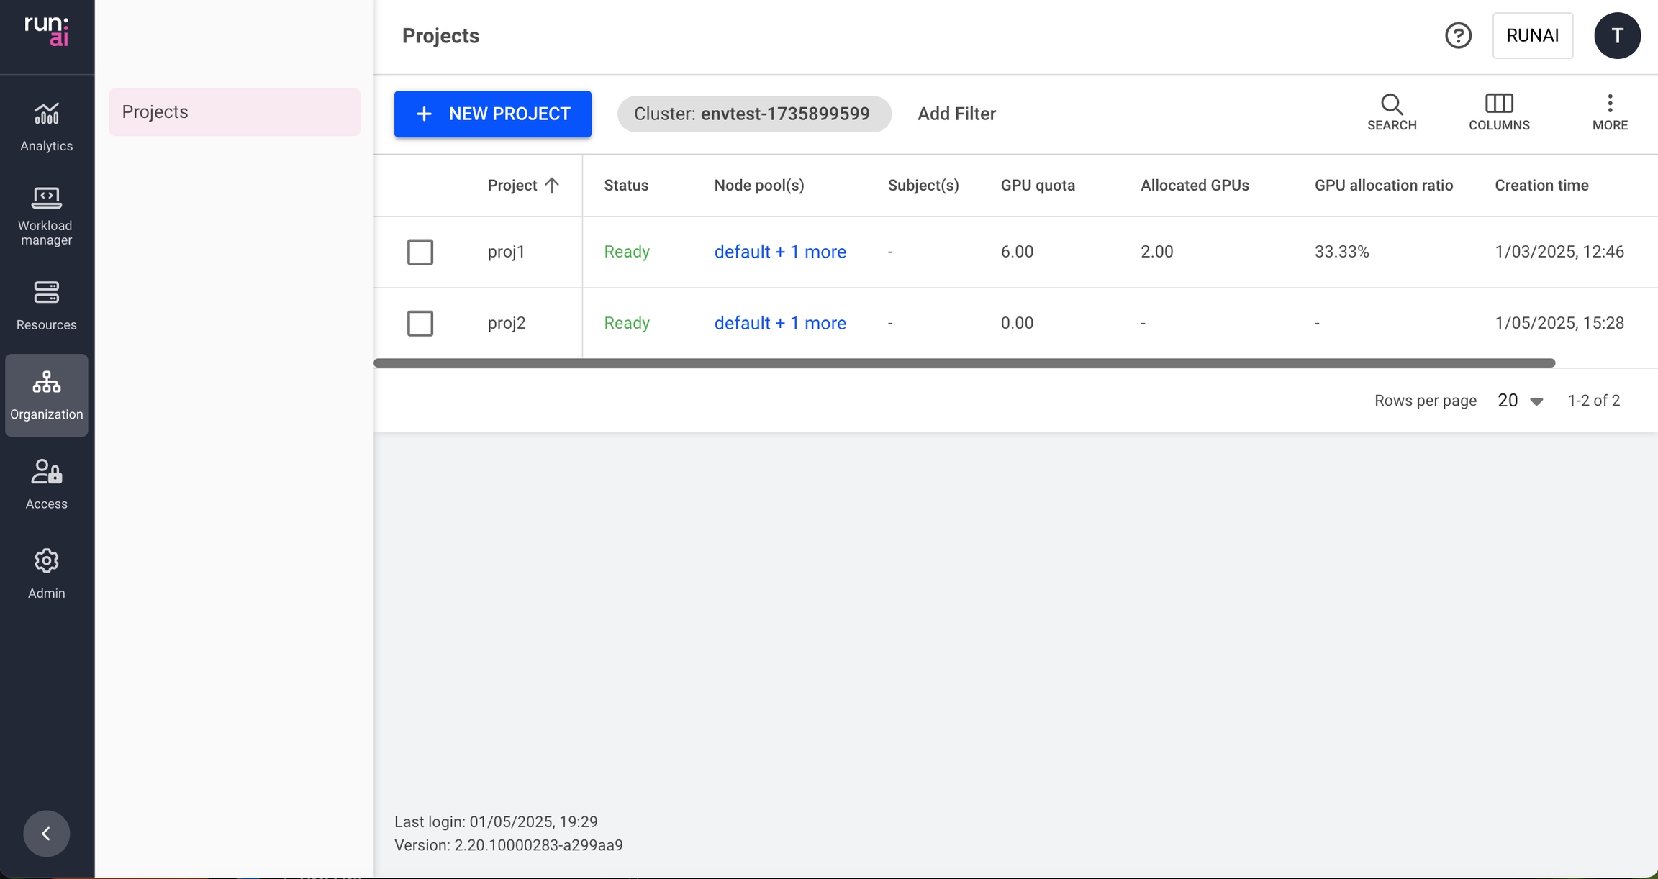Select the proj2 row checkbox

coord(420,323)
